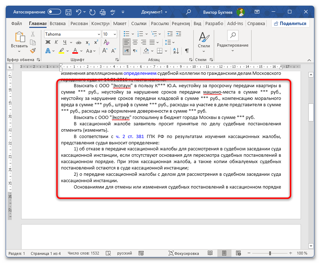Open the sort (А-Я) tool
This screenshot has width=320, height=263.
pos(176,50)
